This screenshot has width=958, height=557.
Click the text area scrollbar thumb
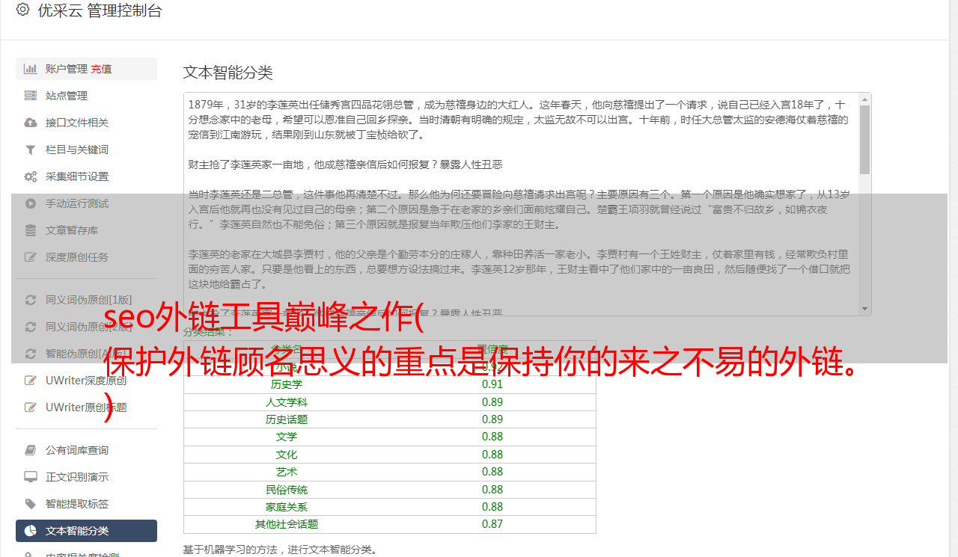(x=864, y=139)
